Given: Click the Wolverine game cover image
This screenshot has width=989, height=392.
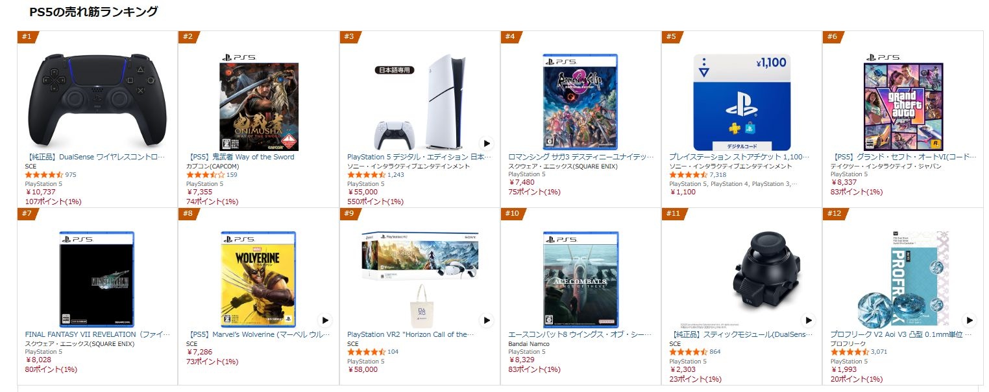Looking at the screenshot, I should [258, 279].
